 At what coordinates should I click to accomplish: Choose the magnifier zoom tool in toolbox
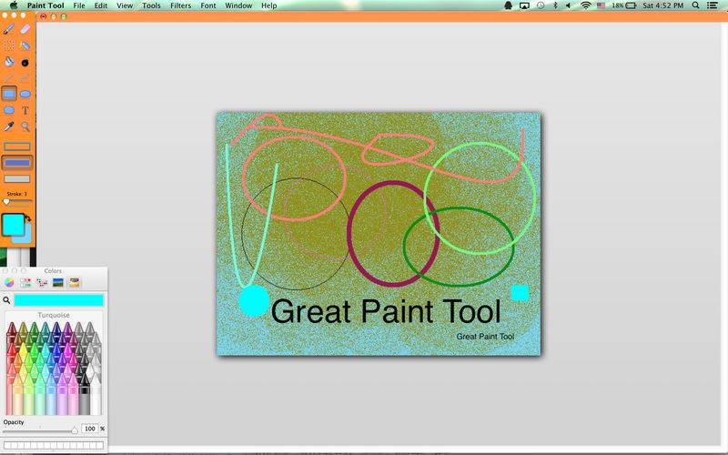pyautogui.click(x=25, y=126)
